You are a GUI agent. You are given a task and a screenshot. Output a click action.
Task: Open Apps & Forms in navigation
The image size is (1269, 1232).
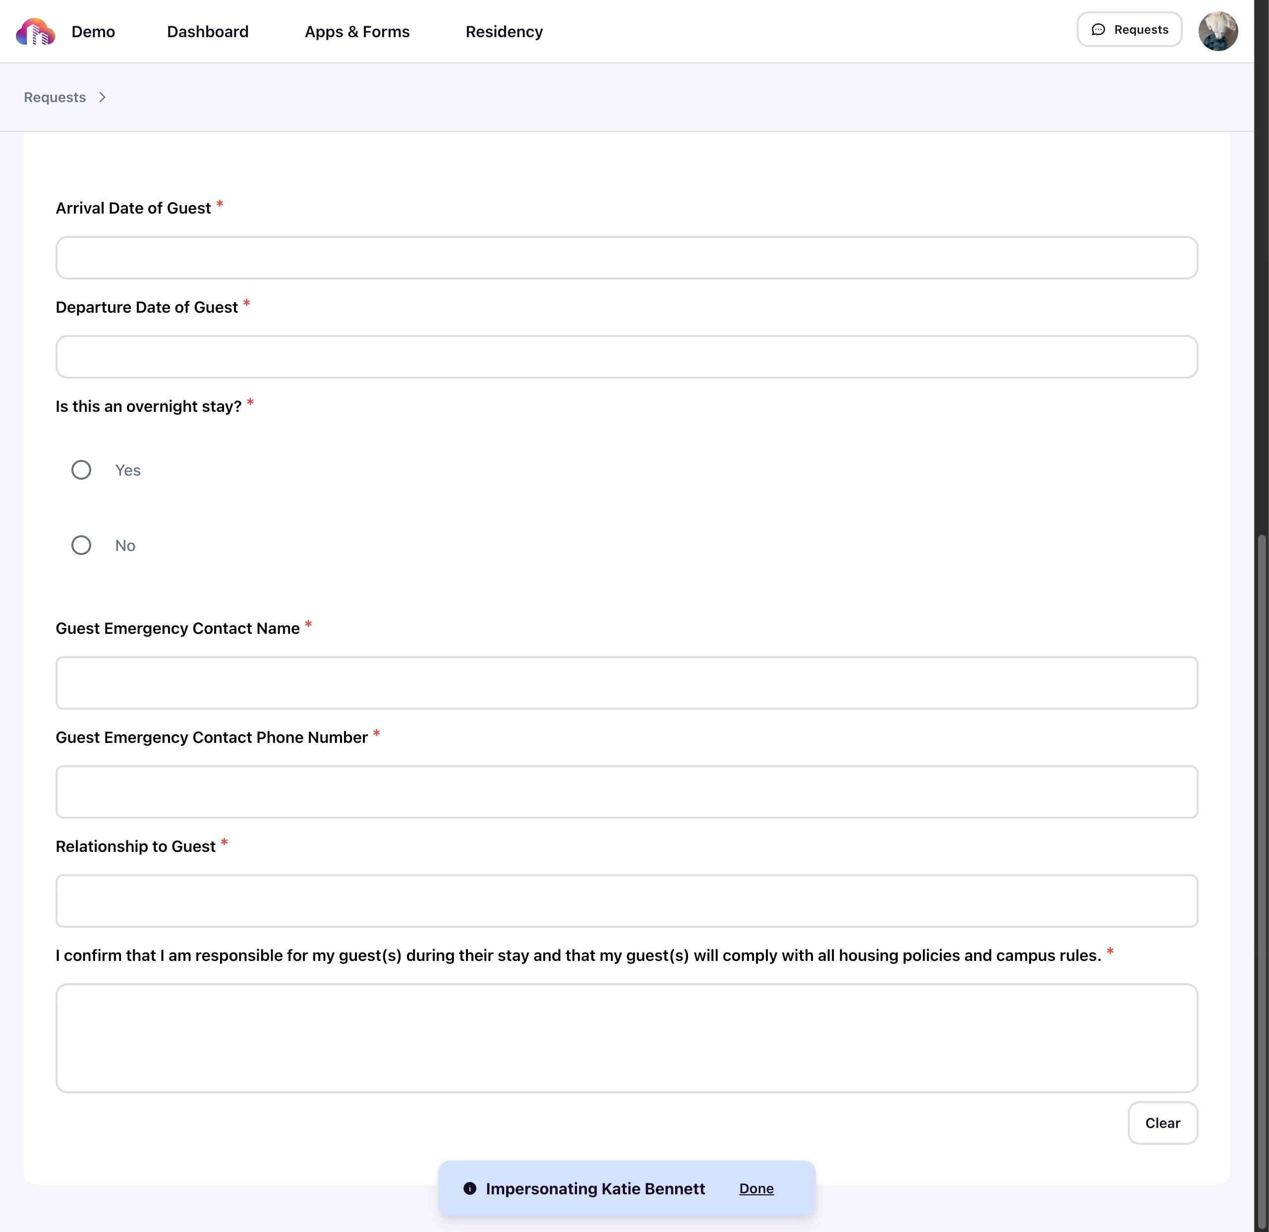(357, 32)
